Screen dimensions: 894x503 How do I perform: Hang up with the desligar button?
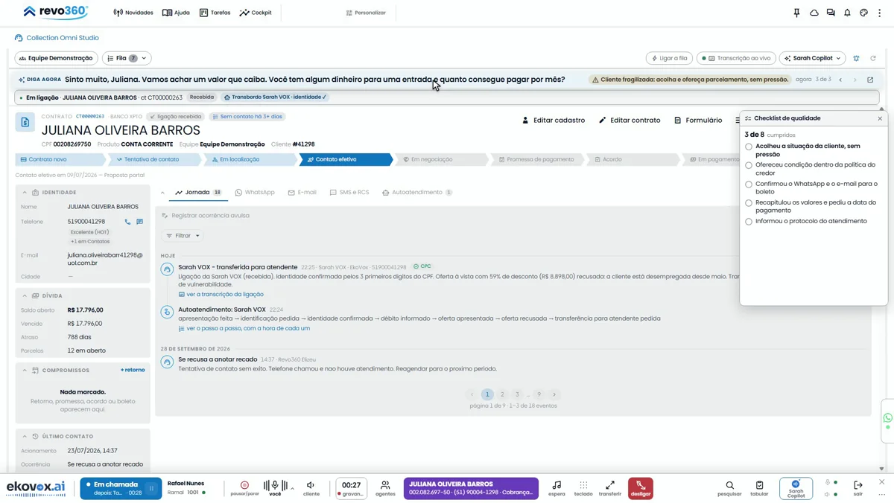coord(641,488)
